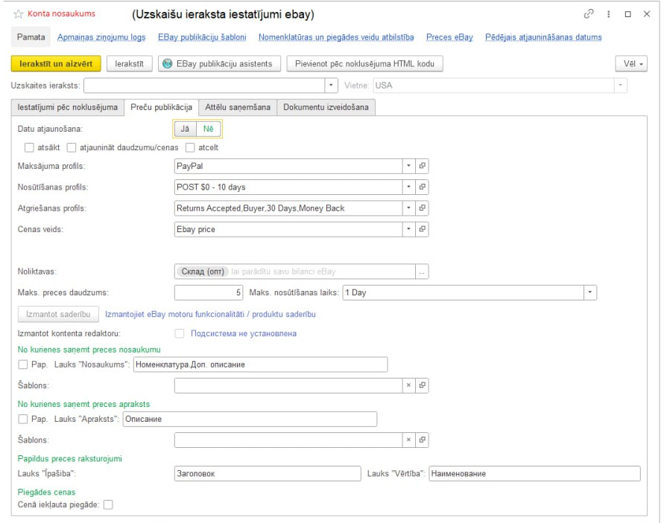Expand the Maksājuma profils dropdown
Viewport: 664px width, 523px height.
pos(408,166)
